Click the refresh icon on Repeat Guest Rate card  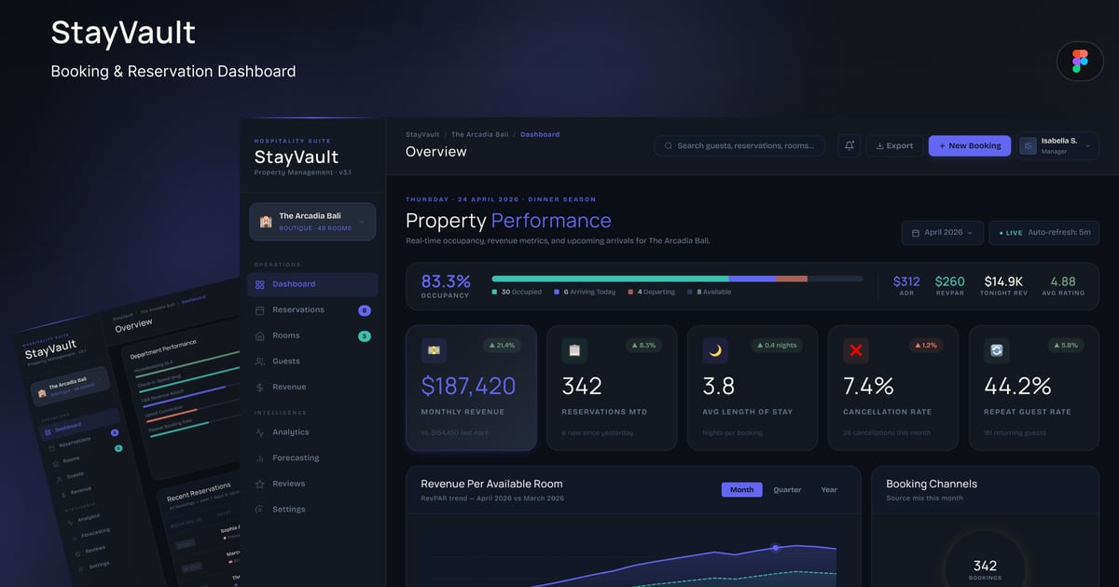point(997,350)
